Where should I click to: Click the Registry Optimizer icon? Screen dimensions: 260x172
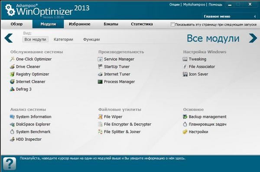12,74
